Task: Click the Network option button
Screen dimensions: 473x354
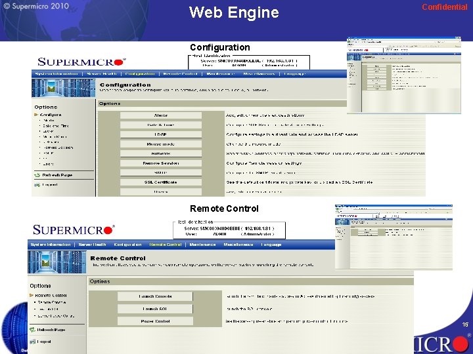Action: point(161,153)
